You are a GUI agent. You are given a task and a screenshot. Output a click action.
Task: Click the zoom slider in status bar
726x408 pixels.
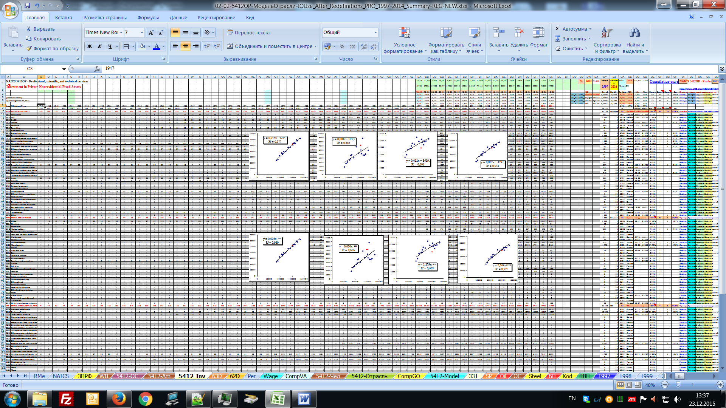click(x=678, y=385)
